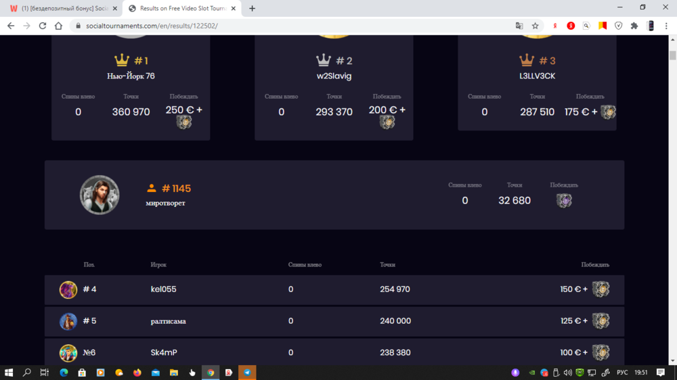
Task: Open the Google Translate page icon
Action: tap(519, 26)
